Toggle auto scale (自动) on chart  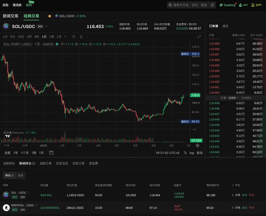199,153
